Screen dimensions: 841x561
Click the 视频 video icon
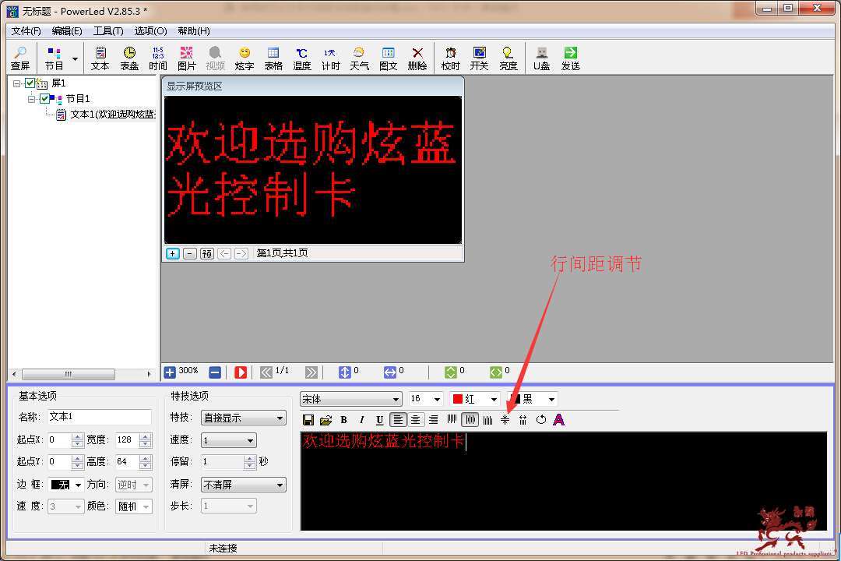pyautogui.click(x=215, y=58)
